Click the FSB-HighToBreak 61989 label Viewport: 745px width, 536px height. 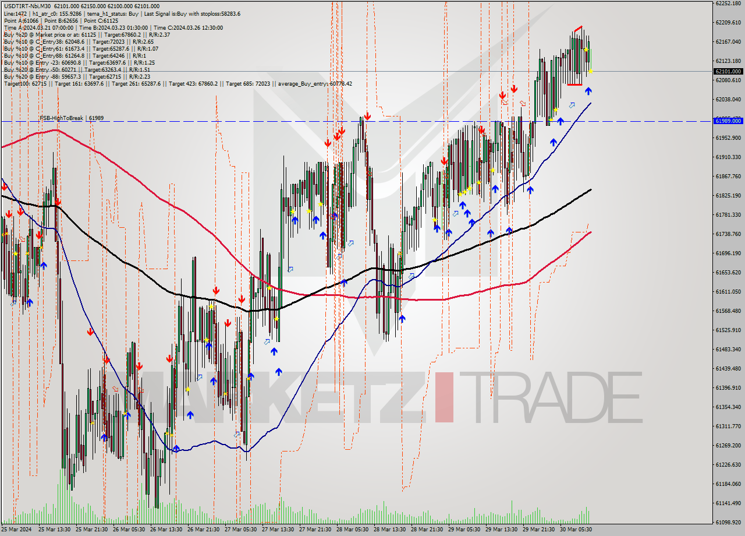click(72, 118)
